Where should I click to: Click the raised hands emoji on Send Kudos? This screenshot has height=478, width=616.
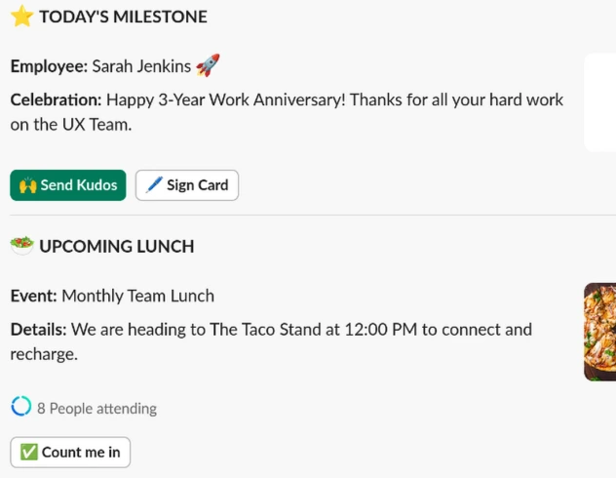pyautogui.click(x=26, y=185)
